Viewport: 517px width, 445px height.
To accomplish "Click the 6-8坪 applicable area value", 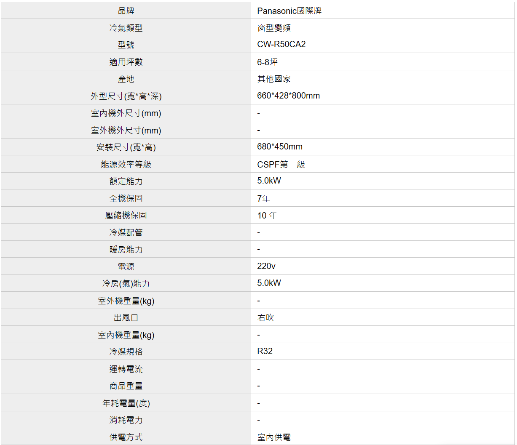I will click(267, 62).
